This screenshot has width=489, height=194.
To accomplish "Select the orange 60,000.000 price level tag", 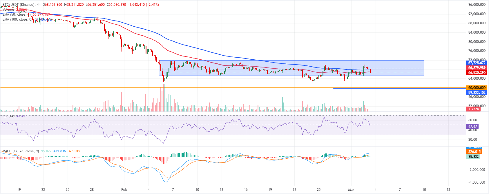I will click(x=477, y=88).
